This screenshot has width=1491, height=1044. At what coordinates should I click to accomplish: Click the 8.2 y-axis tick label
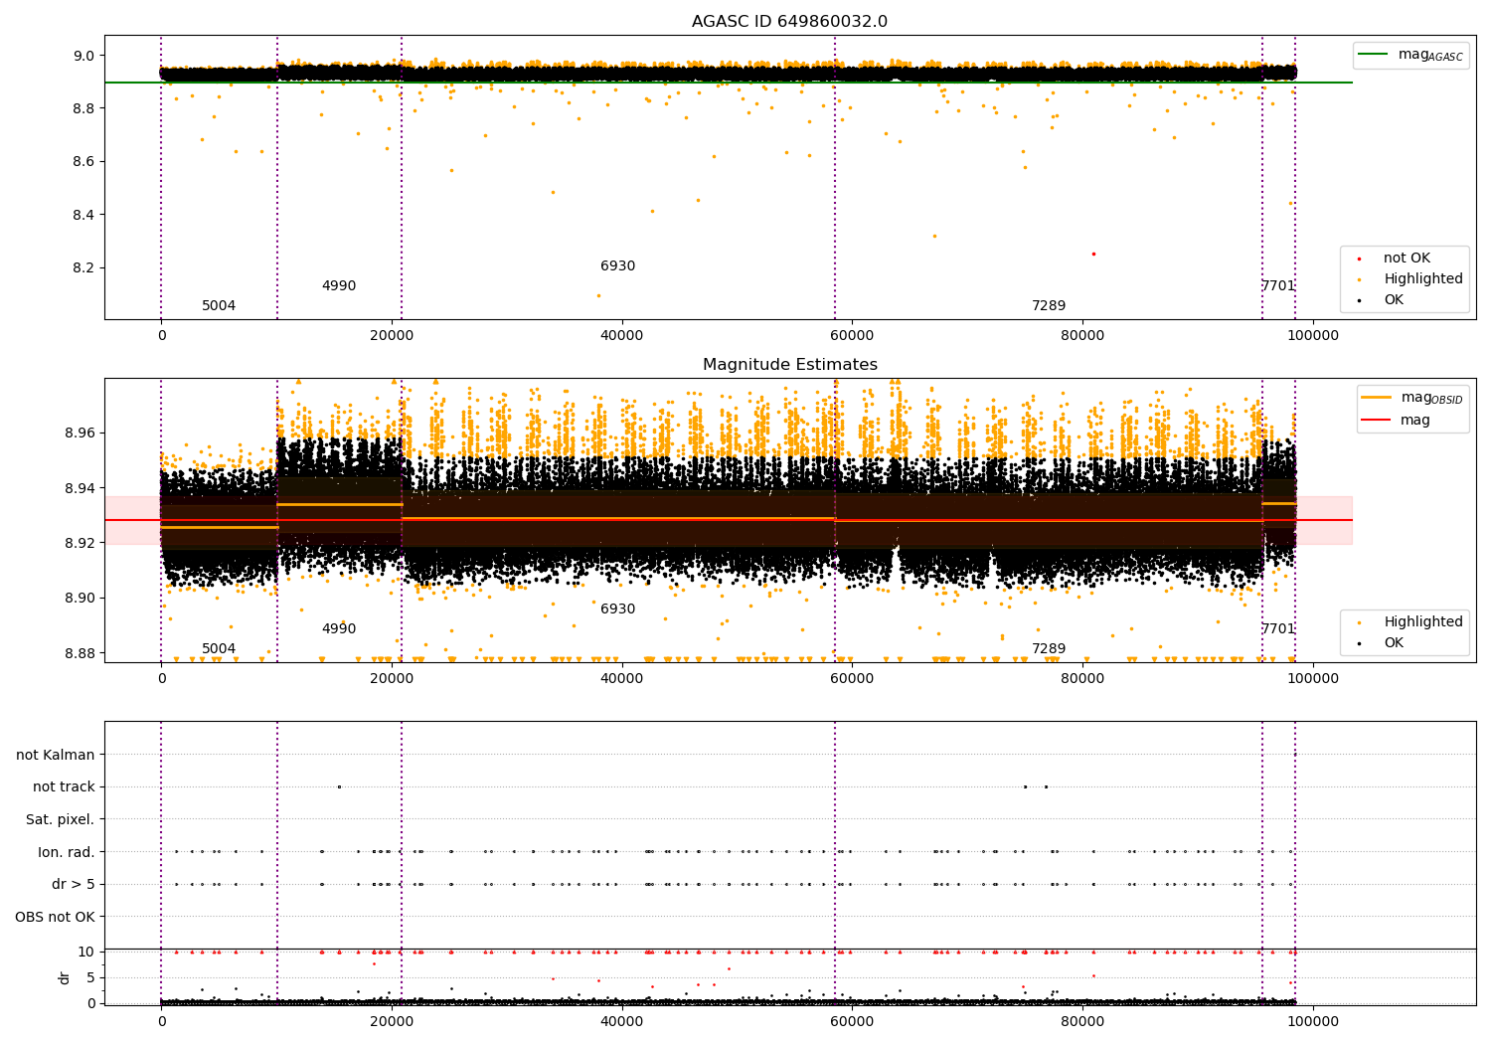click(x=83, y=268)
